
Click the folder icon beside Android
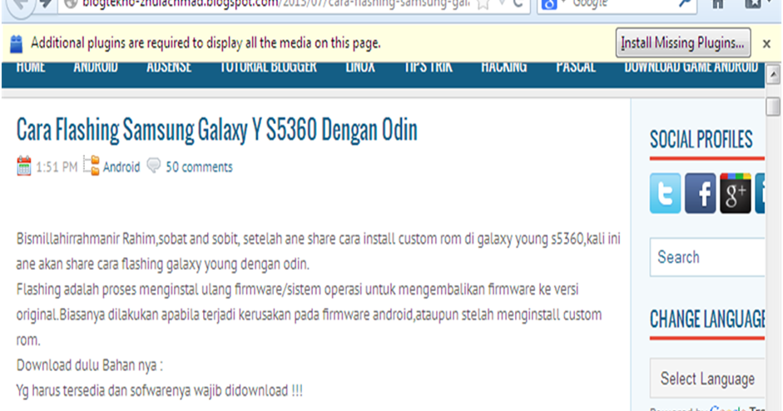(92, 166)
